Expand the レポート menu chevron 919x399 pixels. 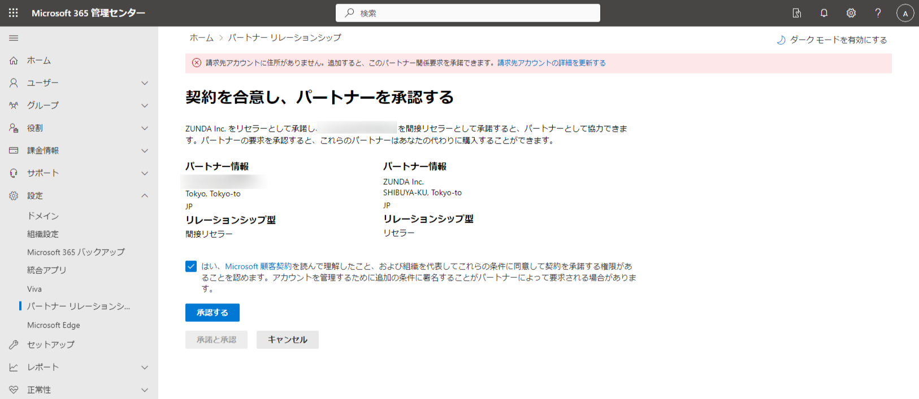[145, 367]
